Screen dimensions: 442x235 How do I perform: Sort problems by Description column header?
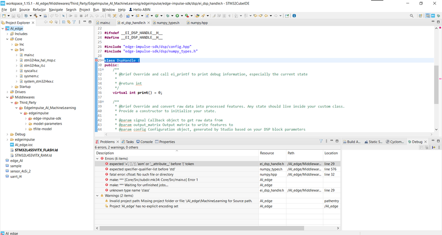tap(177, 153)
